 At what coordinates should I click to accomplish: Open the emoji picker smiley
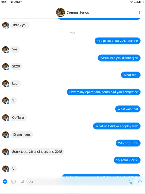131,181
